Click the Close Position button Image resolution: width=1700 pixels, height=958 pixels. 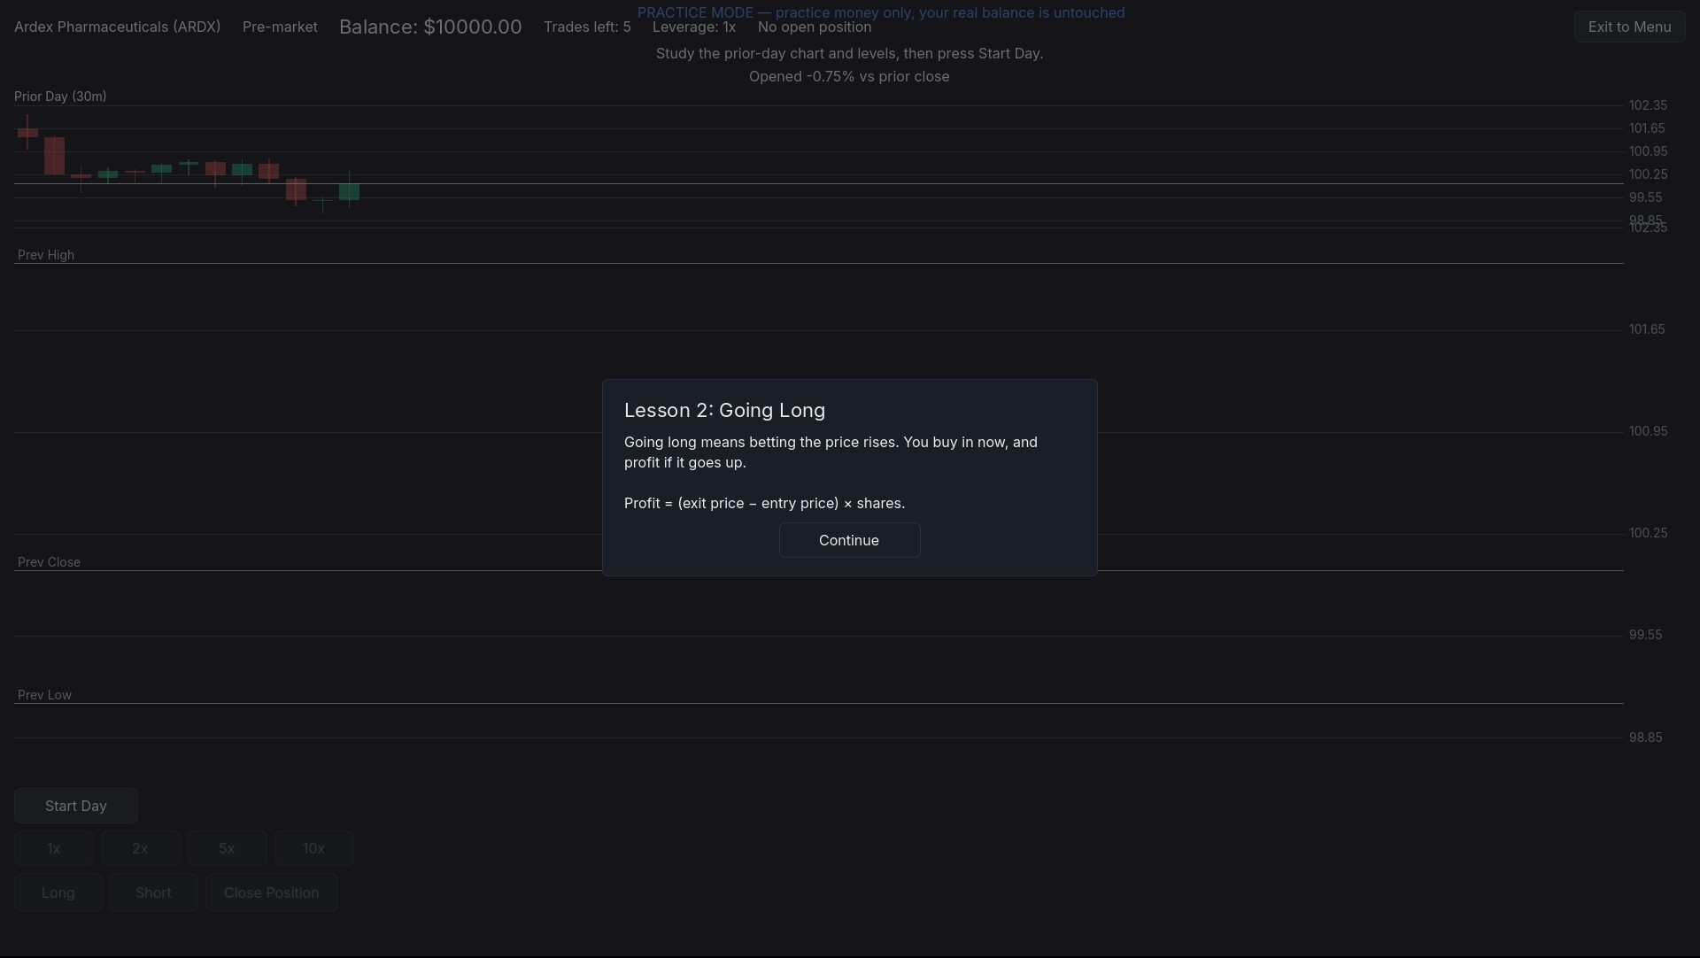[x=272, y=892]
